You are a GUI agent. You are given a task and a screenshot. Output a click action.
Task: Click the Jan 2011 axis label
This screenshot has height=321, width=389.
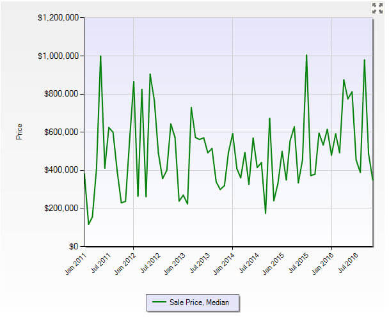[x=75, y=263]
